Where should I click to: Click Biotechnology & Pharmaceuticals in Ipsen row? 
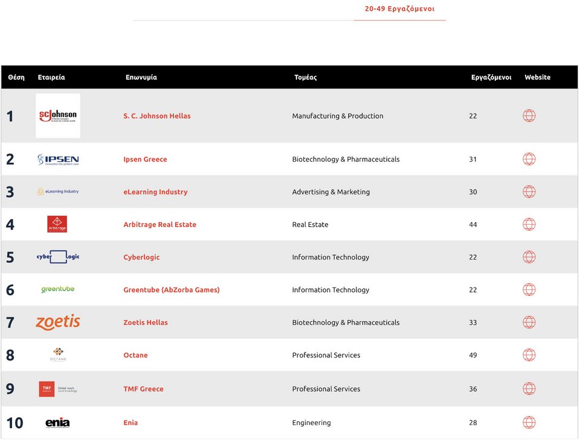click(346, 159)
